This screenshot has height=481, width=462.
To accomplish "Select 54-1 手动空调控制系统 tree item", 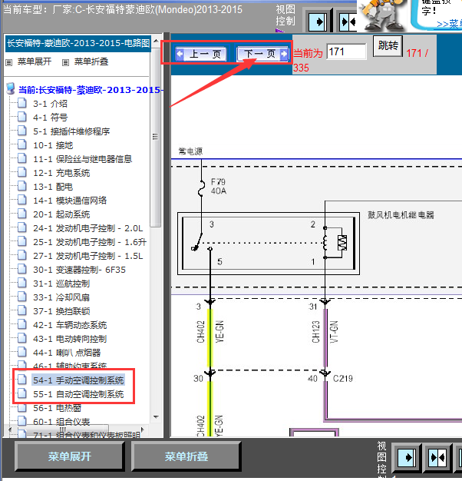I will (78, 380).
